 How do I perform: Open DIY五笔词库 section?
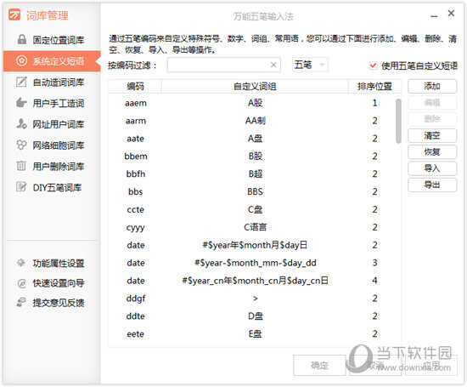52,187
